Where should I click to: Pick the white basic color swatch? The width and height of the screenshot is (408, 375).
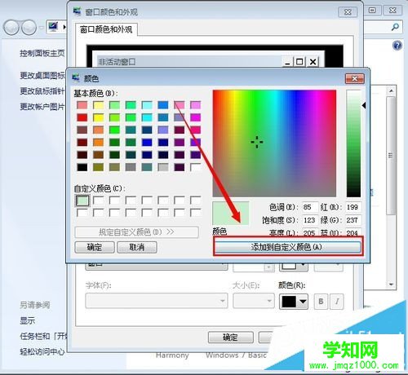[x=196, y=167]
